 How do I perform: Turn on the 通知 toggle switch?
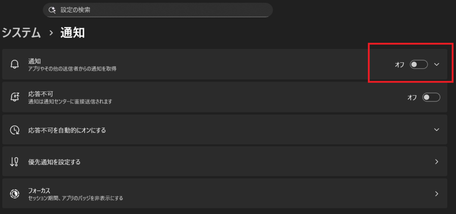pyautogui.click(x=419, y=65)
